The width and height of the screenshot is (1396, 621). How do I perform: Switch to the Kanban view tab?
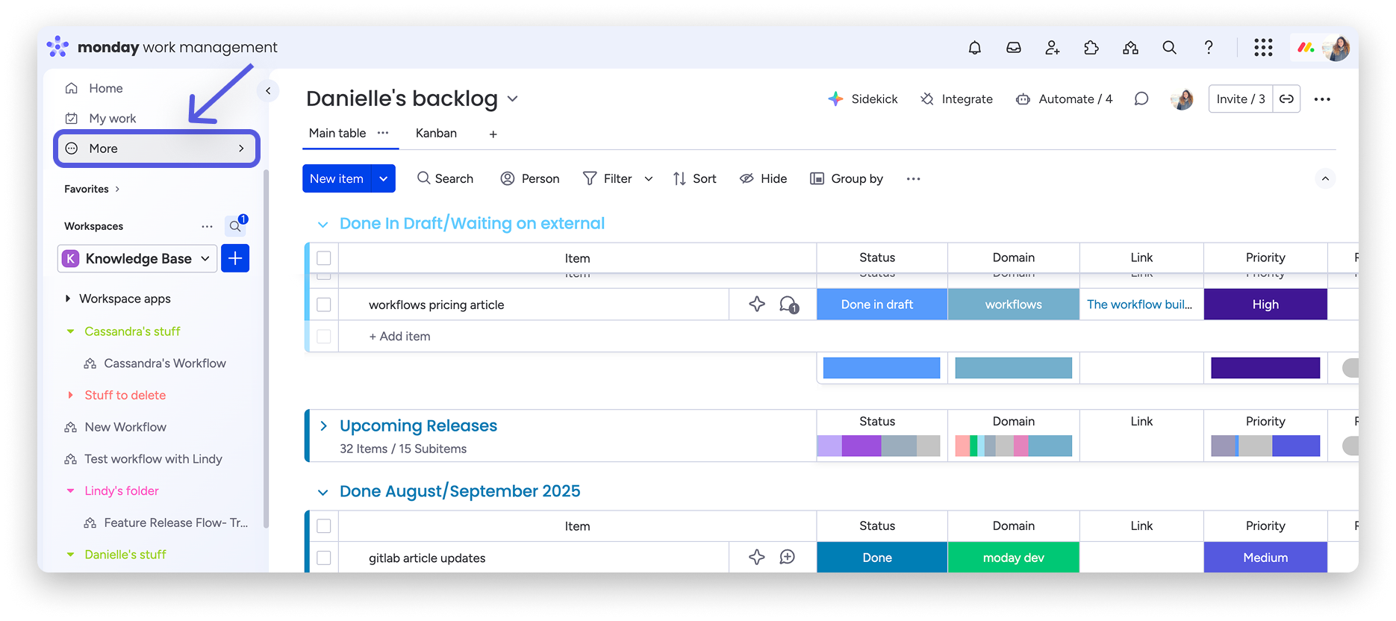click(436, 133)
